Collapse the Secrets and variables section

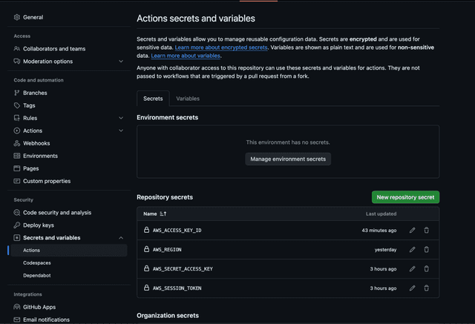coord(121,238)
